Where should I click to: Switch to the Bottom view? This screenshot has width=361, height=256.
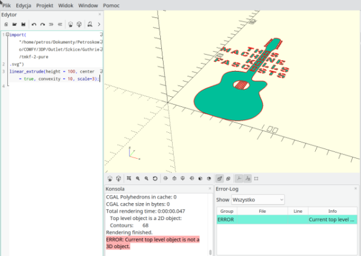coord(183,178)
